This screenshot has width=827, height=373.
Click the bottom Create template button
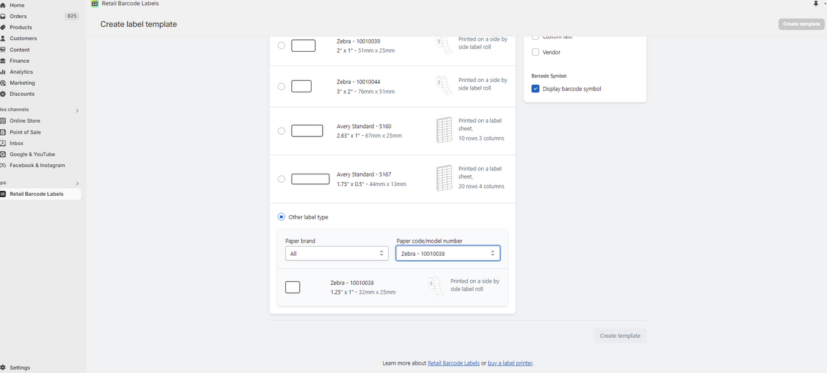[620, 336]
